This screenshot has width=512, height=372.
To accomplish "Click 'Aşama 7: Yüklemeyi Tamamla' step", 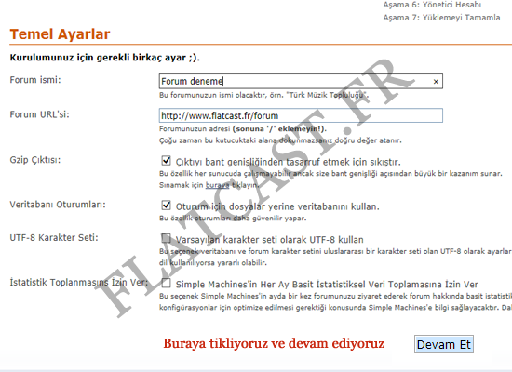I will [441, 18].
